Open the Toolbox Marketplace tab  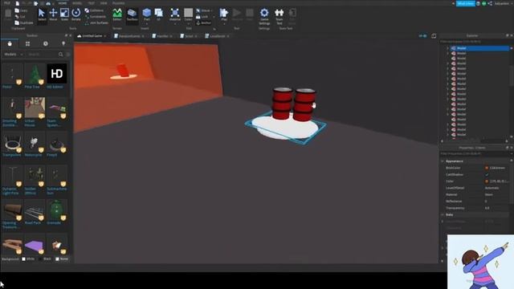pos(10,43)
